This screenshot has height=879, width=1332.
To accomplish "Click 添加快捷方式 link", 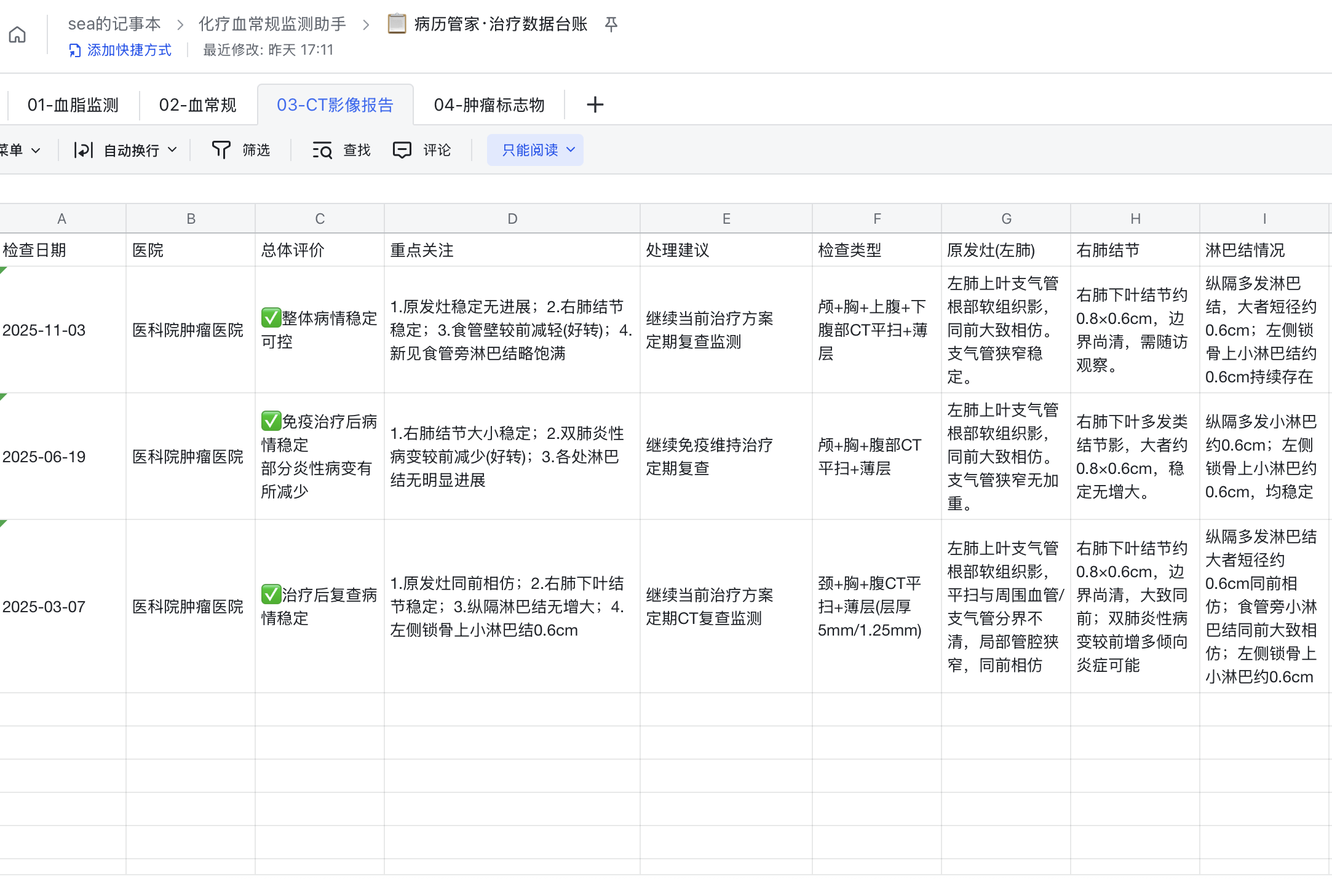I will [x=129, y=50].
